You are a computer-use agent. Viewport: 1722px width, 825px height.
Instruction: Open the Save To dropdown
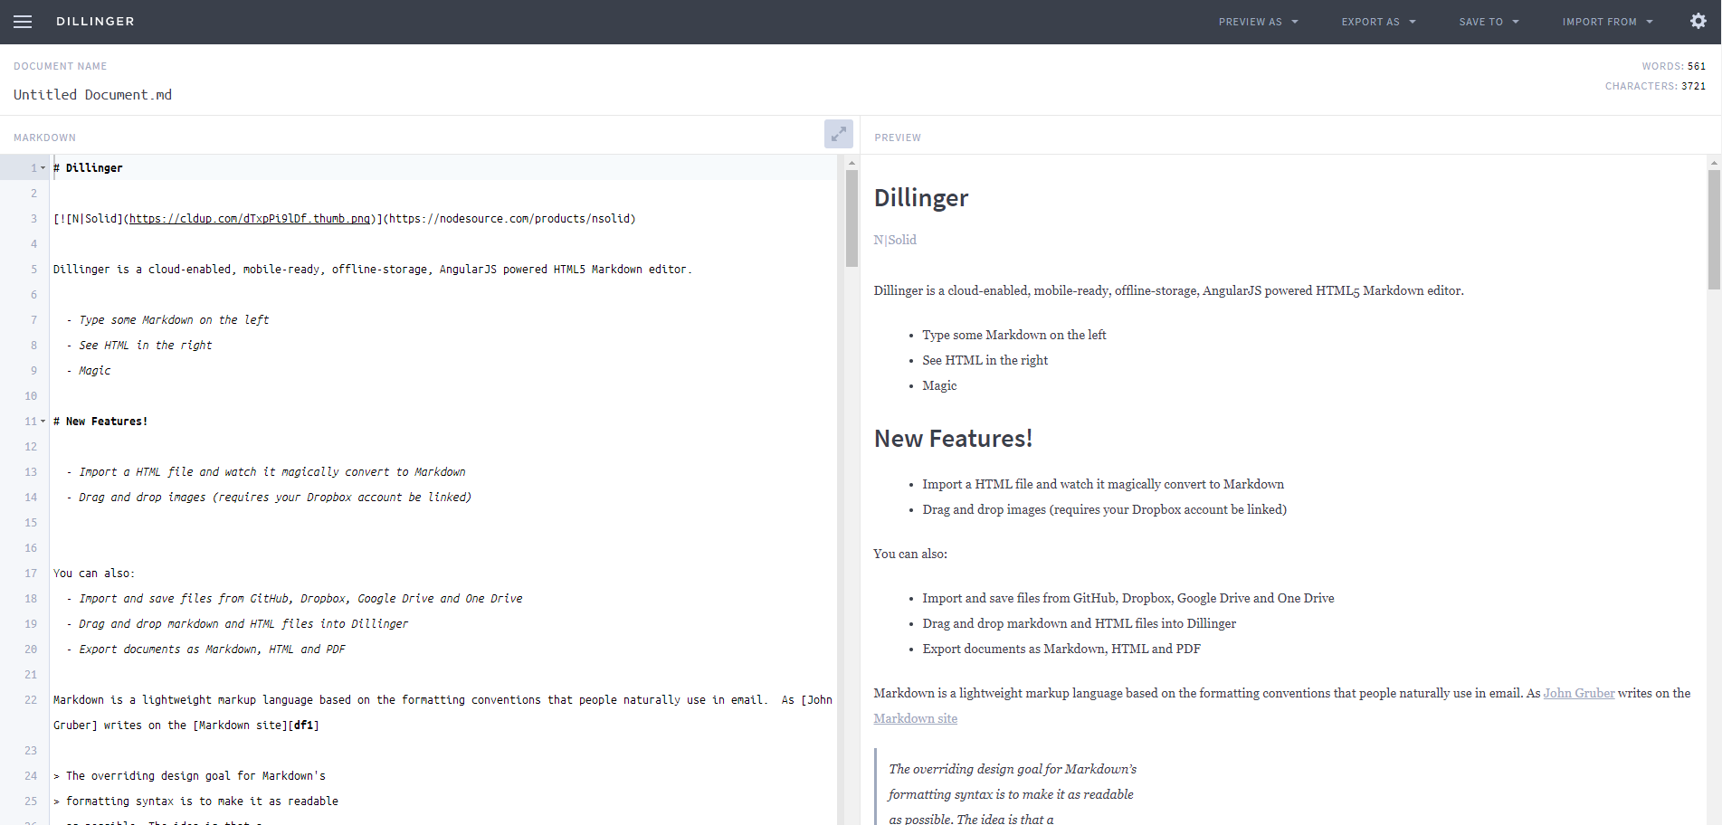[x=1489, y=22]
